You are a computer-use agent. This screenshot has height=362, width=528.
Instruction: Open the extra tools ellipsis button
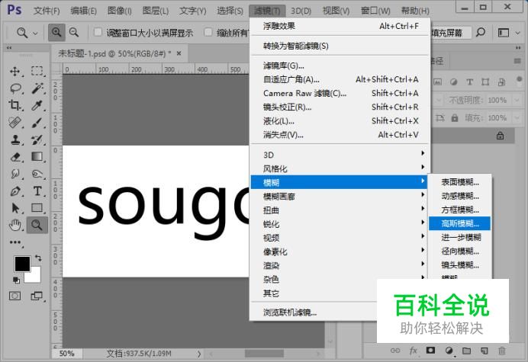[x=15, y=242]
